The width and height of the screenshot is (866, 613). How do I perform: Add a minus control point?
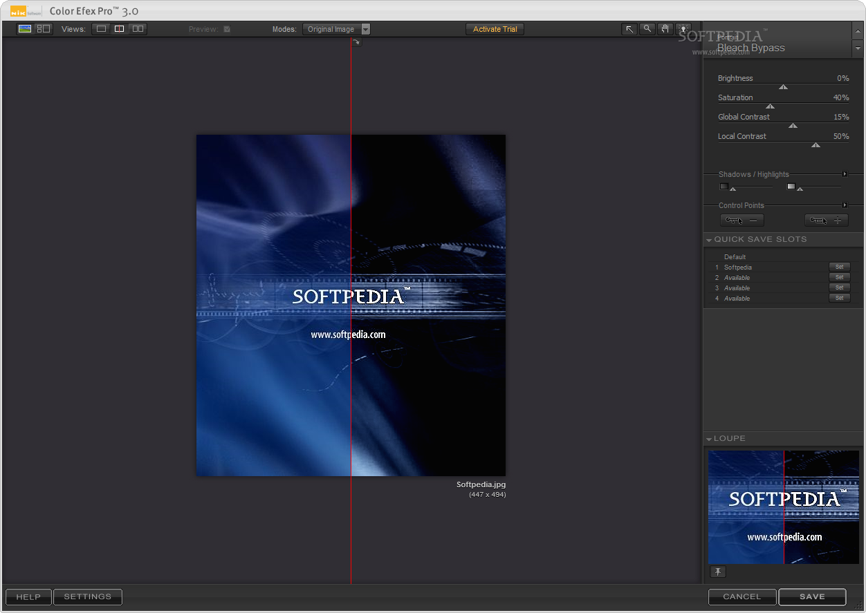click(742, 220)
